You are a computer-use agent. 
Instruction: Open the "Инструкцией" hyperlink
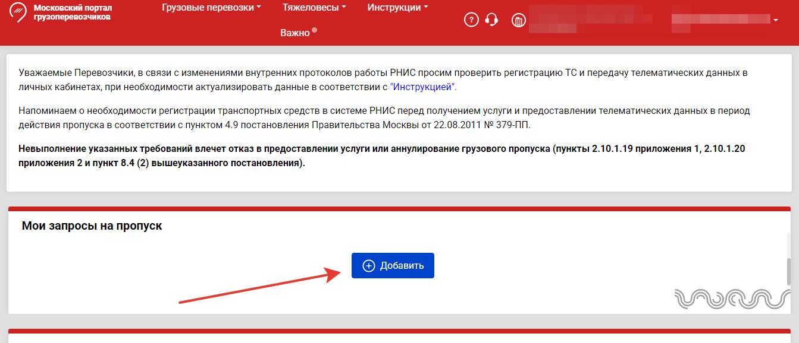422,87
